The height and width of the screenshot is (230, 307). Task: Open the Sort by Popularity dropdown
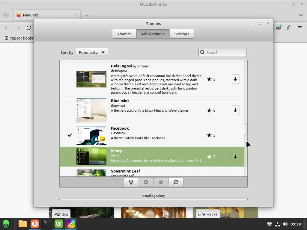(x=92, y=52)
